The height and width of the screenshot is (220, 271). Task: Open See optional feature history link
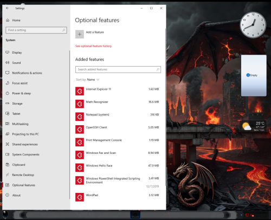click(x=93, y=46)
